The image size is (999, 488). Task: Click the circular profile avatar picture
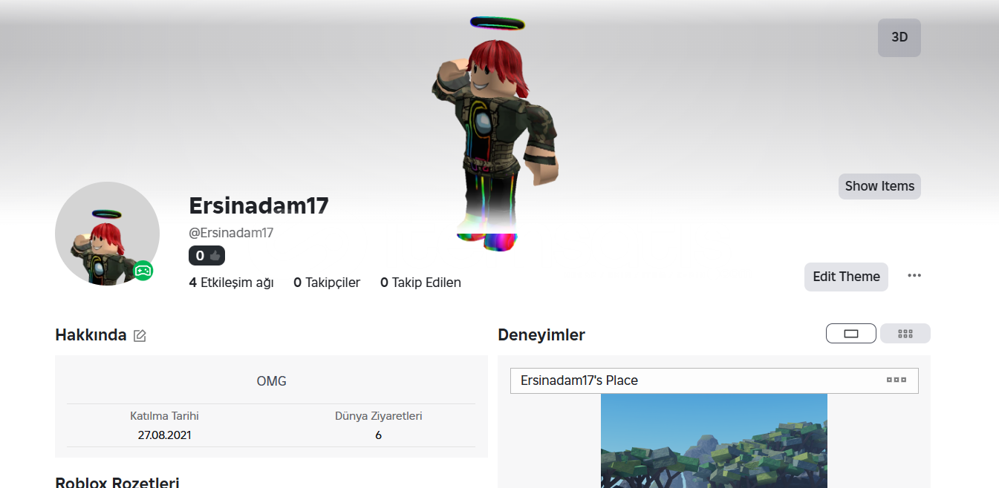pyautogui.click(x=107, y=234)
